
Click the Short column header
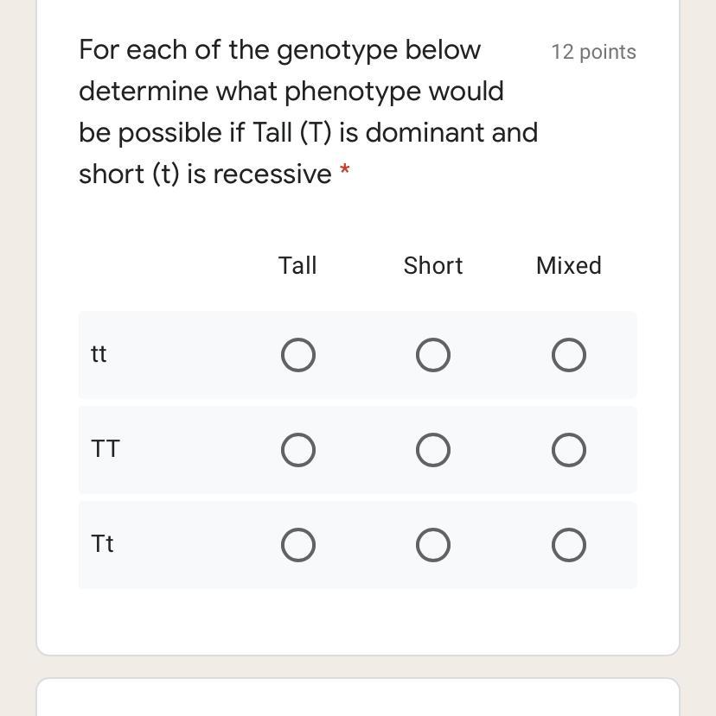(433, 265)
